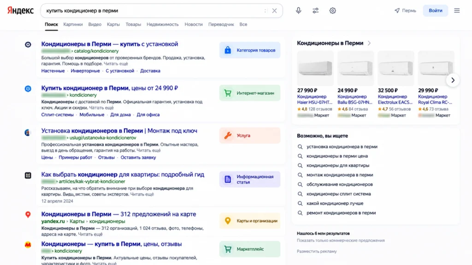Click suggestion 'установка кондиционера в перми'
Image resolution: width=472 pixels, height=265 pixels.
[342, 147]
